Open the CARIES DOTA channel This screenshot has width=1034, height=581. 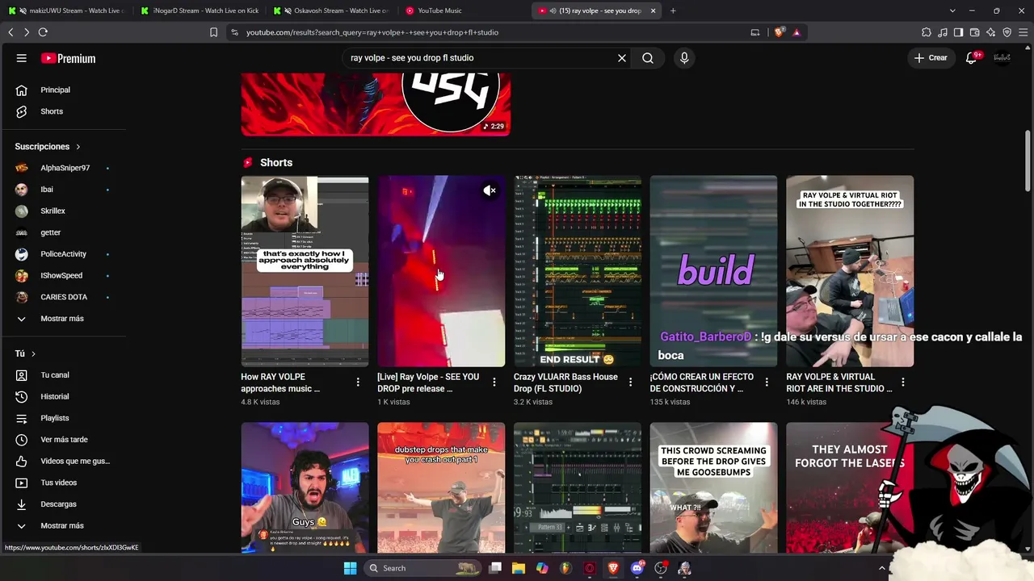63,297
